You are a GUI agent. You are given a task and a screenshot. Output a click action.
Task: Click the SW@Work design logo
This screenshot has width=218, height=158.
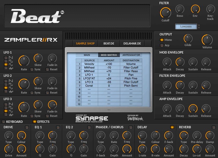tap(135, 118)
